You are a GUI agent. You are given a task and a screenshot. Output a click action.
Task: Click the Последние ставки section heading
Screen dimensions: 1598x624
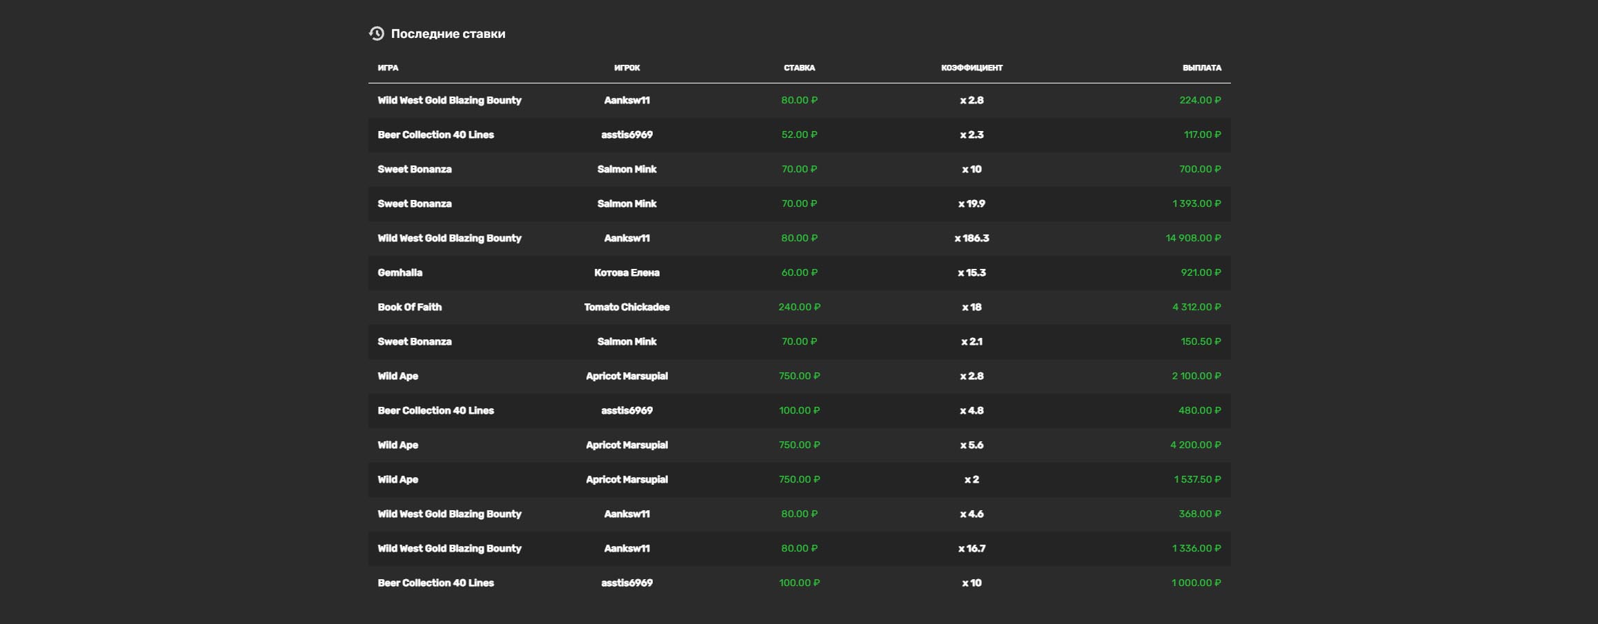(448, 34)
